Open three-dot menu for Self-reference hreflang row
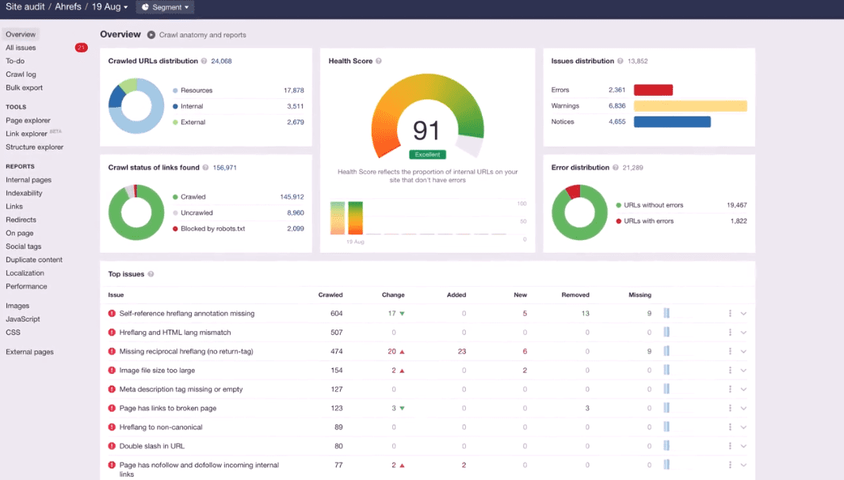 (730, 314)
